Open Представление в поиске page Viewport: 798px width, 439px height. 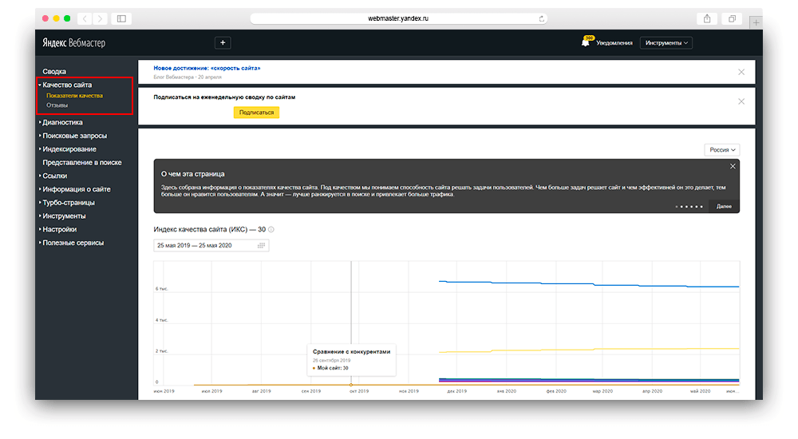pyautogui.click(x=82, y=163)
